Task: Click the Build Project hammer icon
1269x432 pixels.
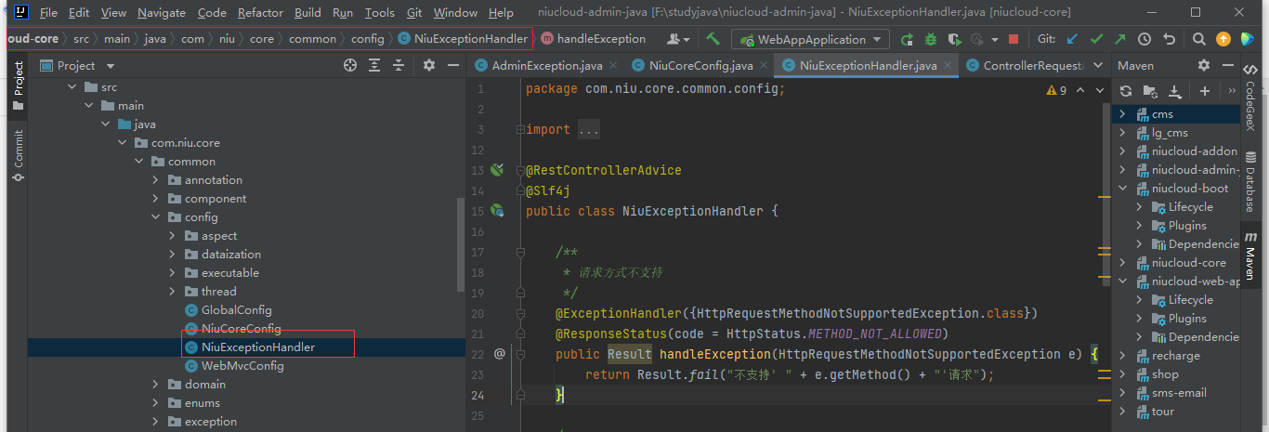Action: pyautogui.click(x=713, y=39)
